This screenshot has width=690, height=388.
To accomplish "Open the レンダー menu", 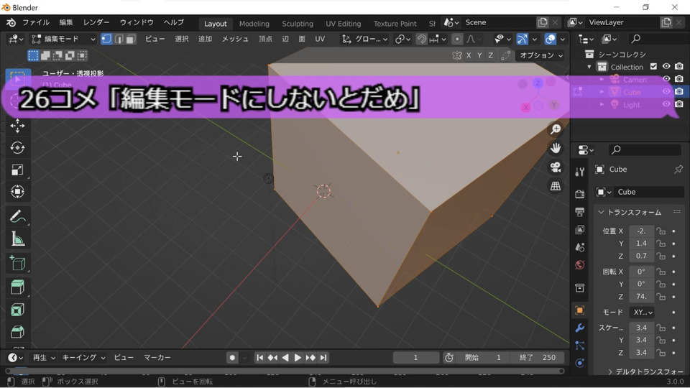I will click(96, 22).
